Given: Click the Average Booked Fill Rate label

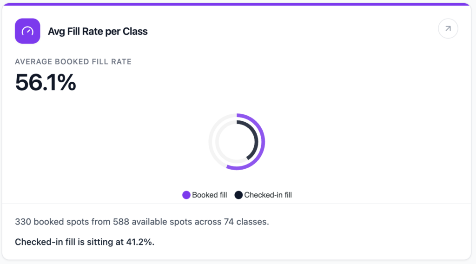Looking at the screenshot, I should point(73,61).
